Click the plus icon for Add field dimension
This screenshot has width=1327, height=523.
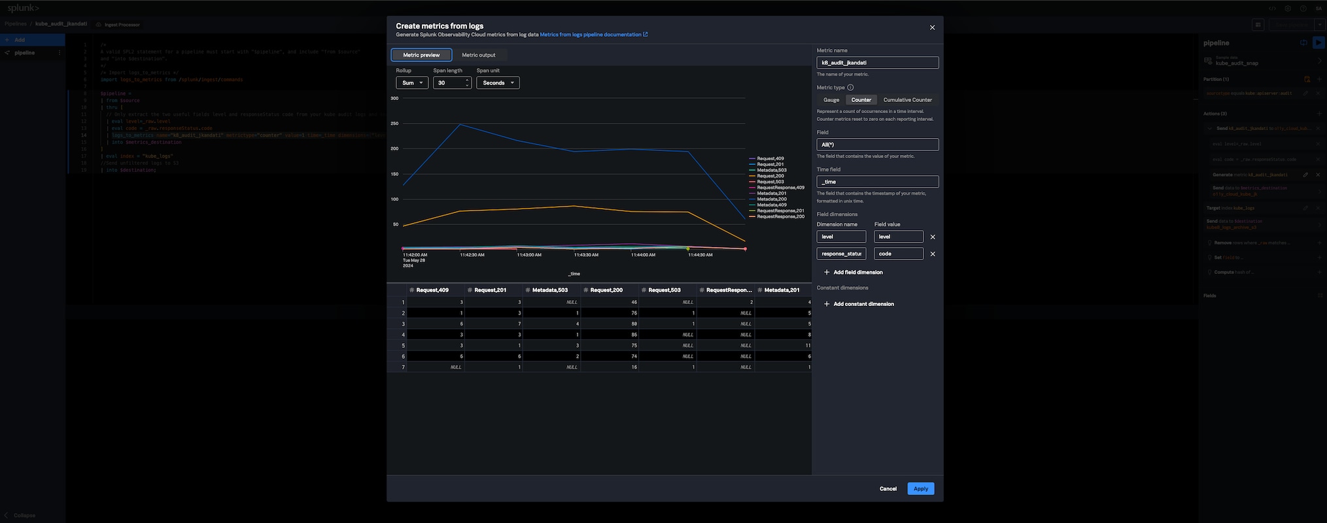point(827,273)
